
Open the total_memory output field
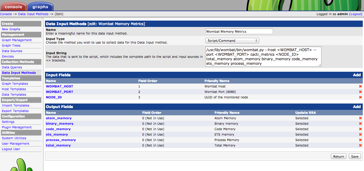[x=58, y=145]
